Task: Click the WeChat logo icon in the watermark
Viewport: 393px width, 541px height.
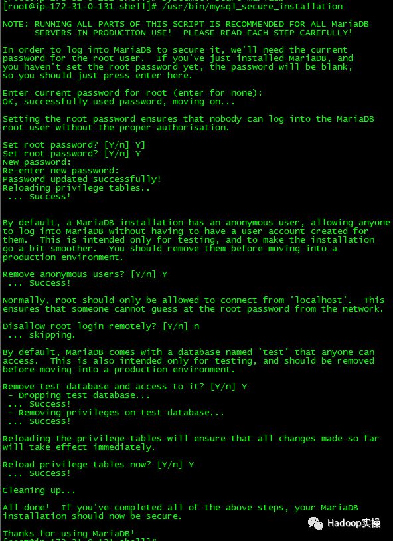Action: [315, 523]
